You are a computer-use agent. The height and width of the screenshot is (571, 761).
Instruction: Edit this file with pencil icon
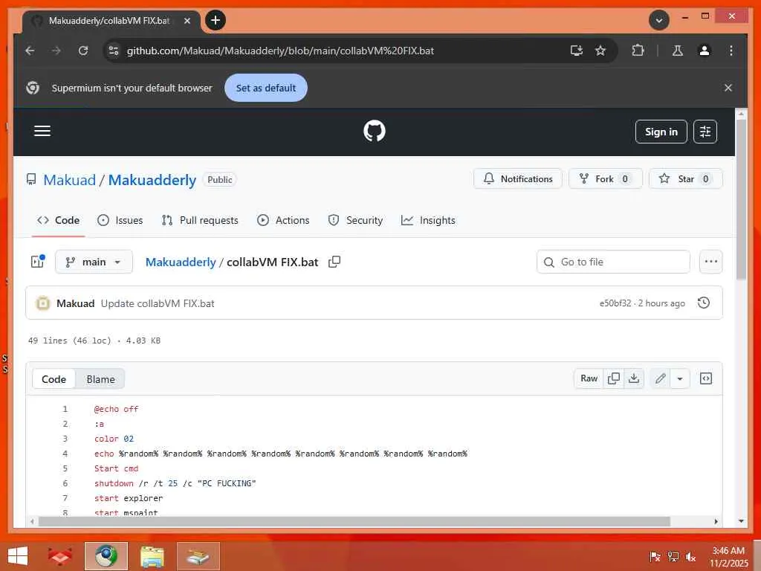pyautogui.click(x=660, y=378)
